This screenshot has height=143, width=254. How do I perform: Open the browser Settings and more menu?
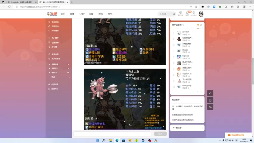coord(250,7)
